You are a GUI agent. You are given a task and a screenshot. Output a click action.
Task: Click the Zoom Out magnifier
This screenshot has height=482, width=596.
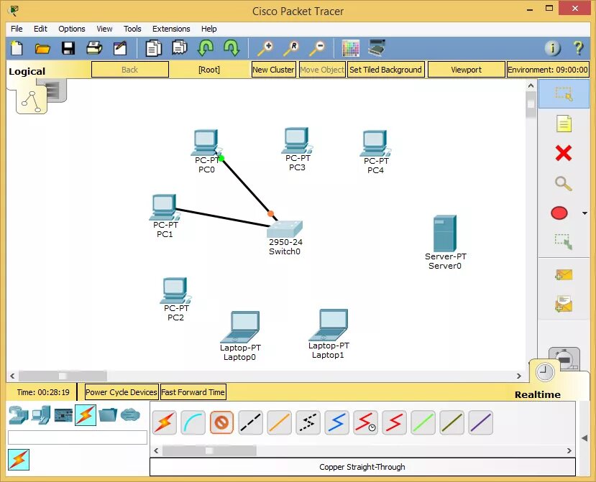tap(316, 48)
